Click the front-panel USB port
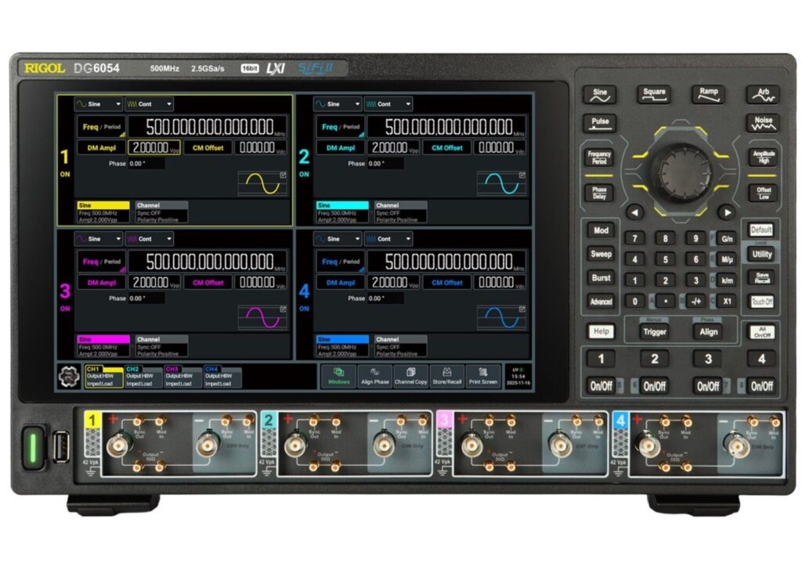This screenshot has width=802, height=567. pos(61,447)
